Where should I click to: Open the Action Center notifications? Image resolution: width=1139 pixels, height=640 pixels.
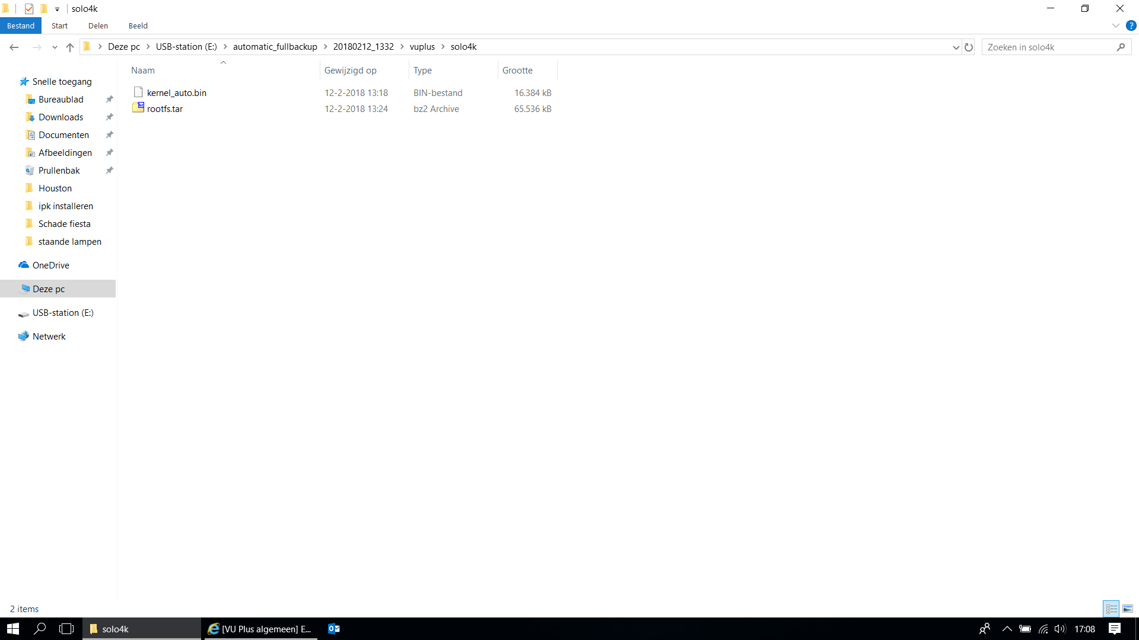pyautogui.click(x=1115, y=629)
